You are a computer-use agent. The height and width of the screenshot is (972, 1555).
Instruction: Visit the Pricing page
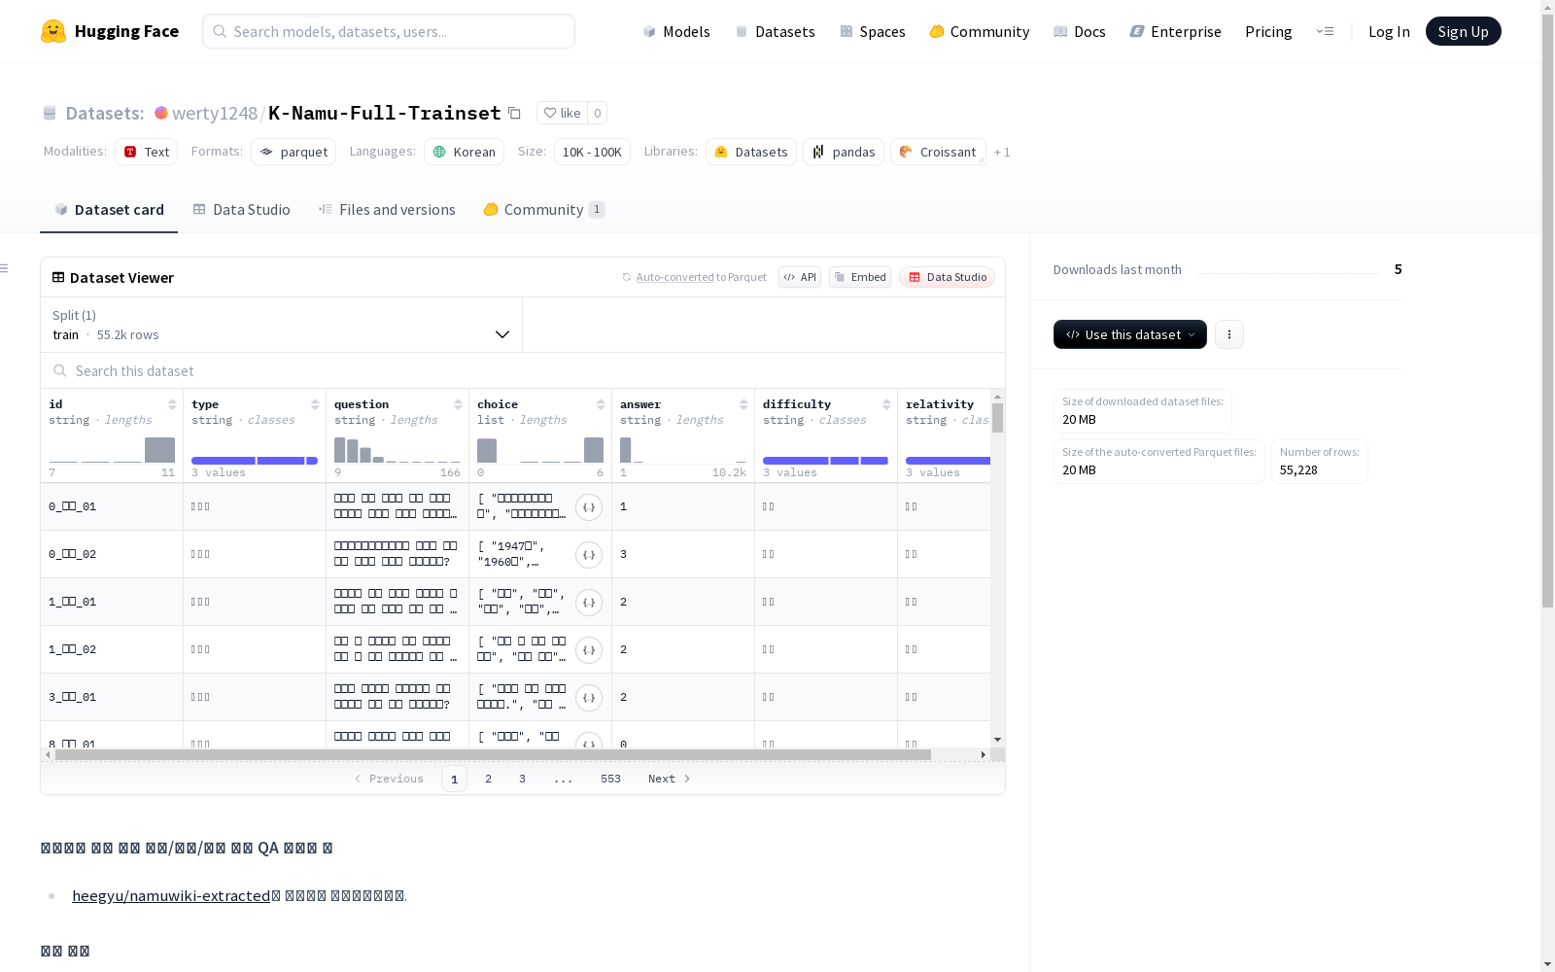[1268, 31]
